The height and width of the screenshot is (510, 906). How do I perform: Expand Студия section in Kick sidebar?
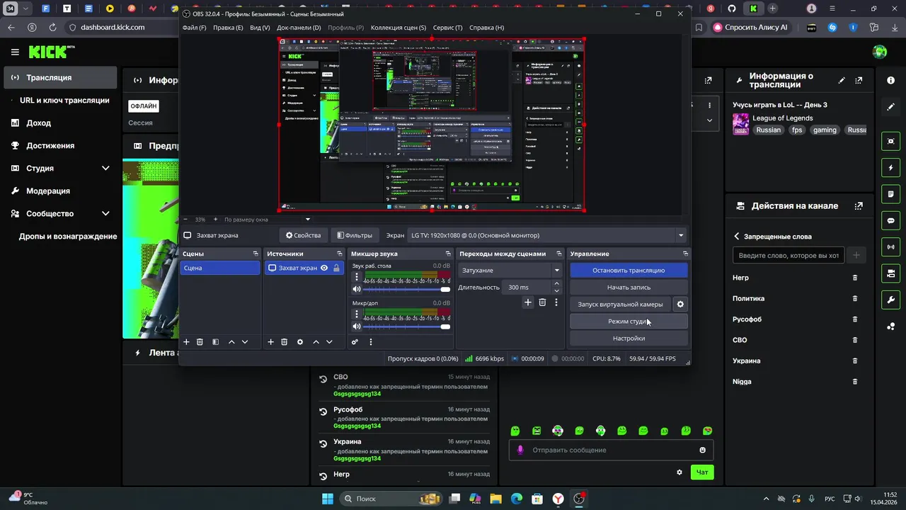tap(105, 168)
